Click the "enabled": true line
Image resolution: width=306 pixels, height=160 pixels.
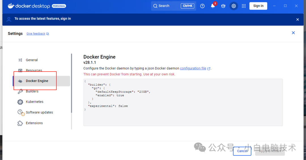click(110, 95)
